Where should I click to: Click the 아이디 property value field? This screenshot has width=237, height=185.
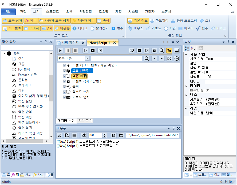tap(220, 81)
